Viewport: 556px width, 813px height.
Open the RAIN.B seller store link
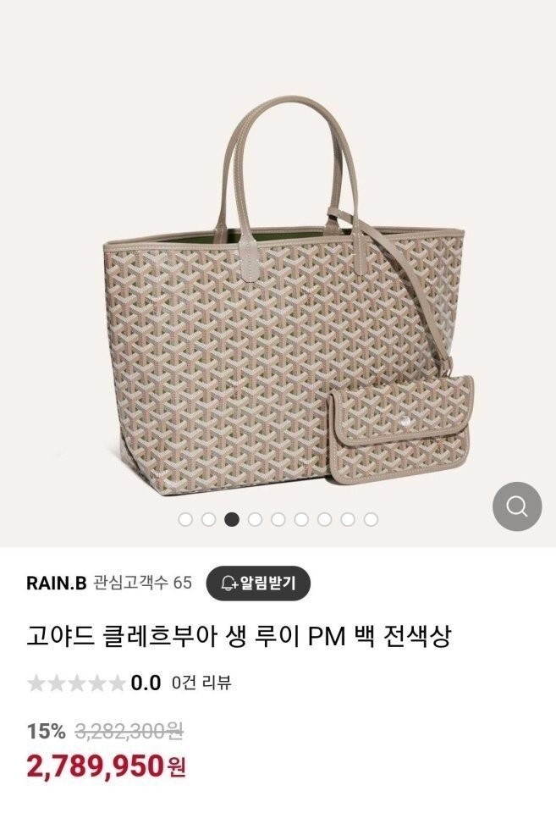pyautogui.click(x=57, y=583)
